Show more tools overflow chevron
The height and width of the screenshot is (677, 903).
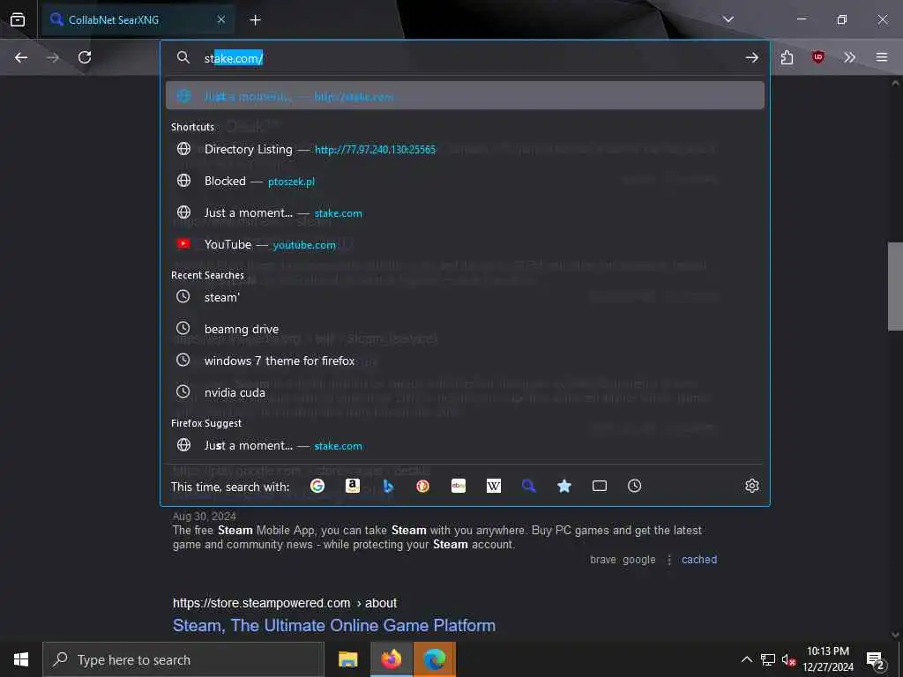tap(849, 57)
